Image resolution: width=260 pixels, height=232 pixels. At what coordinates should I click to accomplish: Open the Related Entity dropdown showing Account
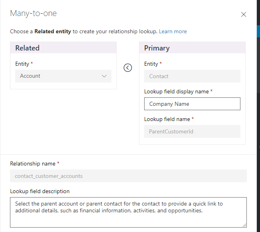pyautogui.click(x=63, y=76)
